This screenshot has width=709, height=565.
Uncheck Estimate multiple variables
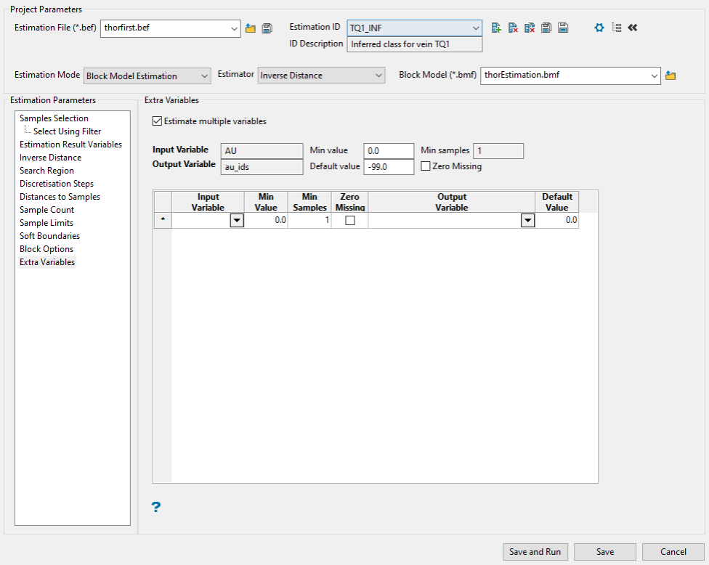click(x=157, y=121)
